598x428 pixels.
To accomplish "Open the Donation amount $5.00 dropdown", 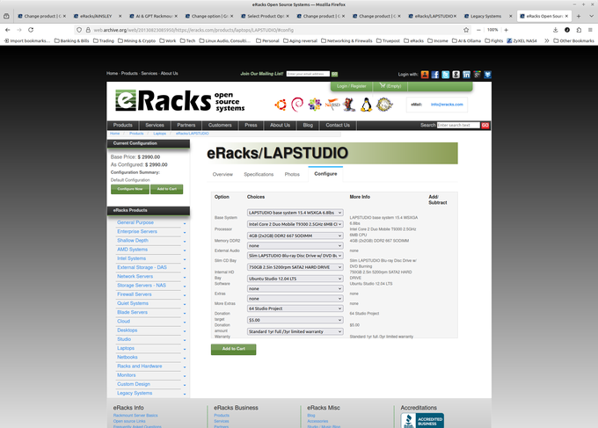I will point(295,320).
